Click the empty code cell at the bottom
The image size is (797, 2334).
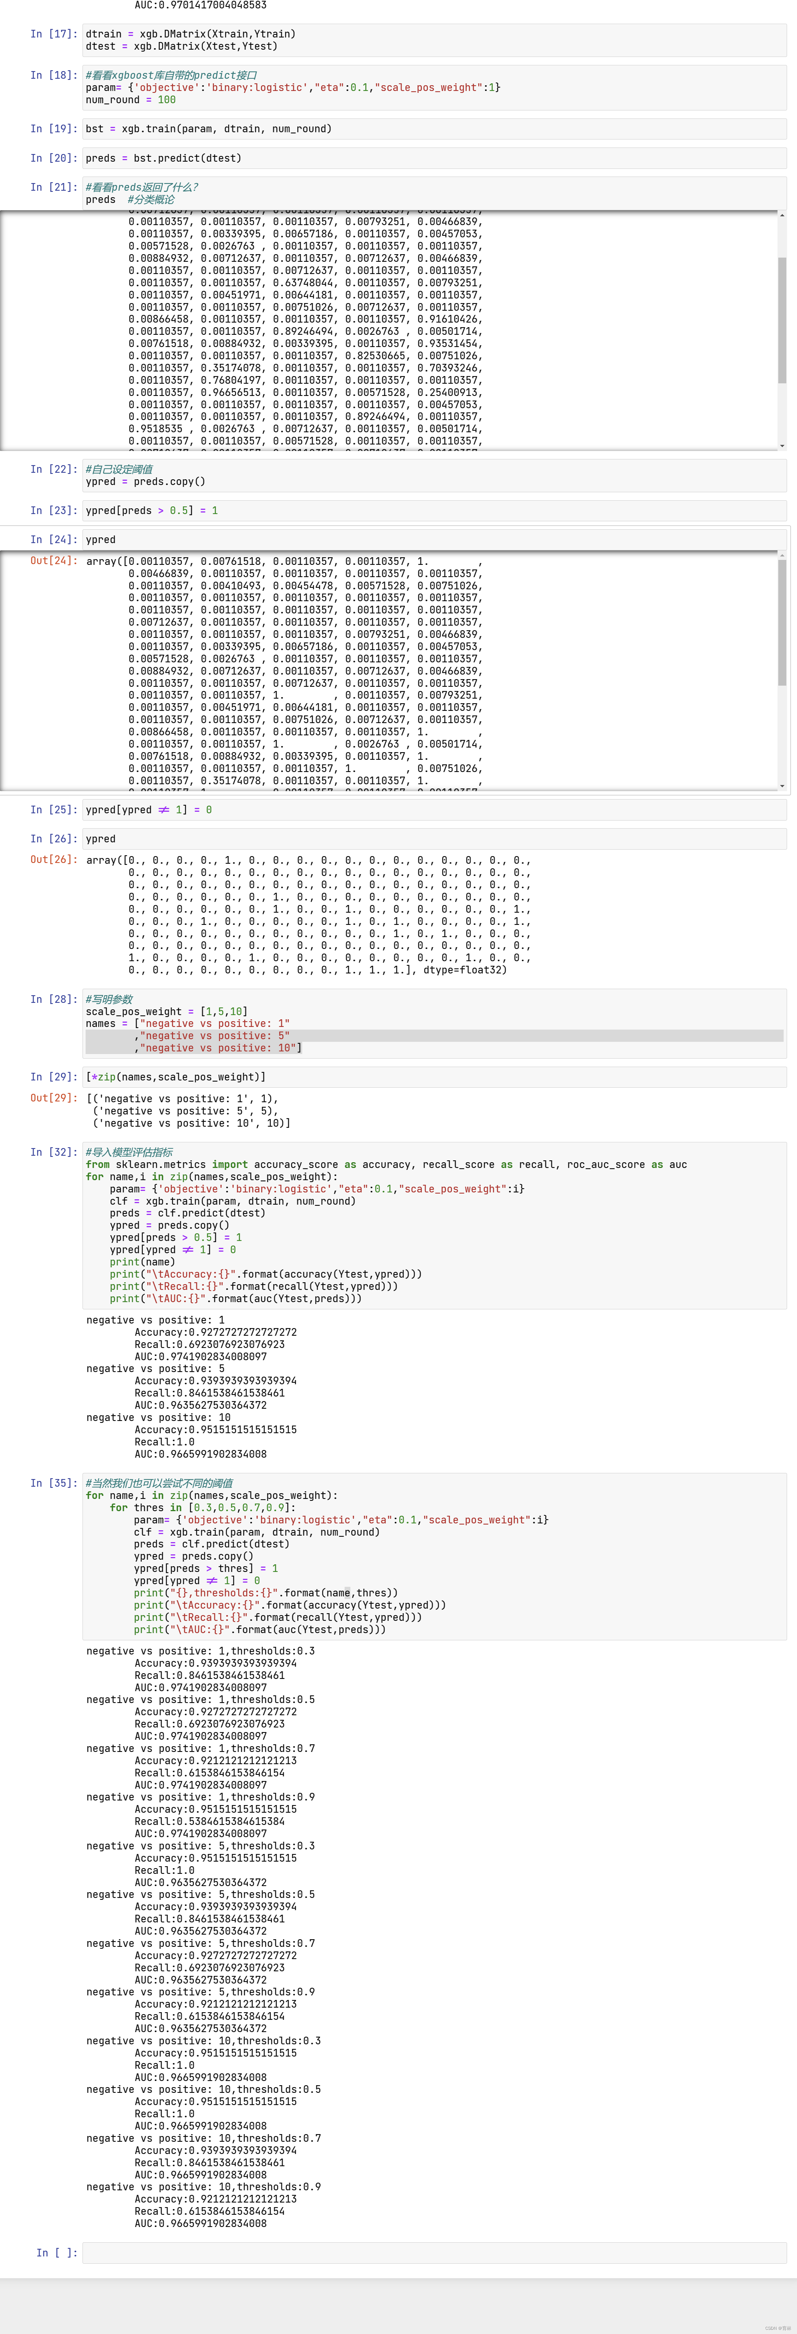tap(435, 2253)
